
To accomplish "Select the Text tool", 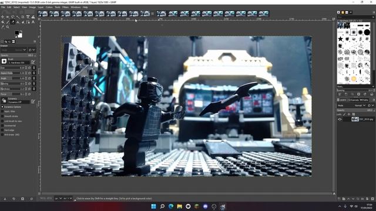I will (x=33, y=22).
